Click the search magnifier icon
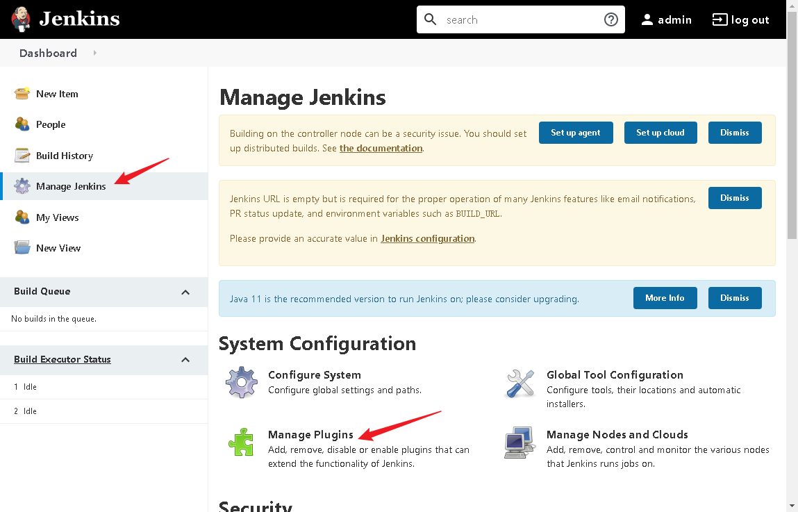The image size is (798, 512). pyautogui.click(x=431, y=19)
